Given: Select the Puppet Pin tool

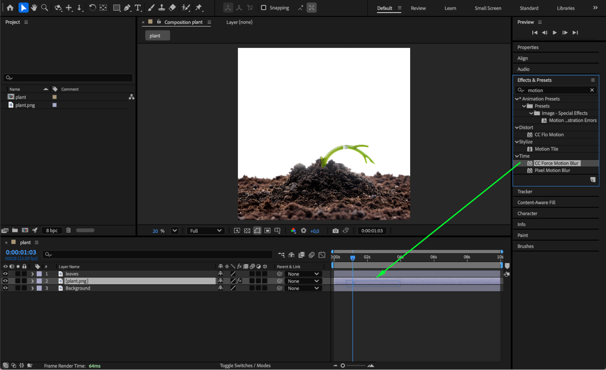Looking at the screenshot, I should 199,8.
